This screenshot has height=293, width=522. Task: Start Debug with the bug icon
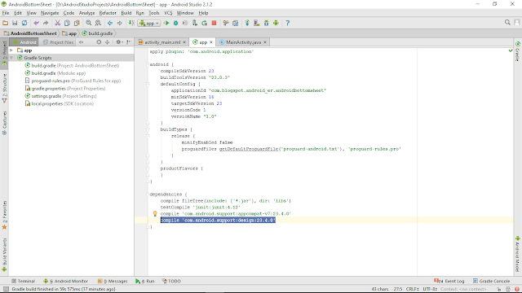point(176,23)
